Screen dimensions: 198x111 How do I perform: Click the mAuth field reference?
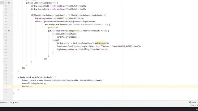pyautogui.click(x=38, y=22)
